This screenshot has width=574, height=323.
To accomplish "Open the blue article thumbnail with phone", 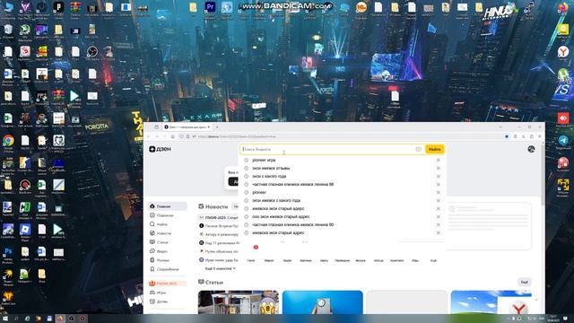I will (x=323, y=302).
